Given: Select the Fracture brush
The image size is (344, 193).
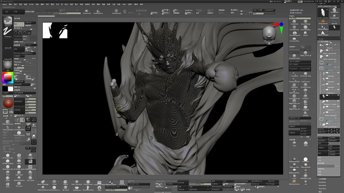Looking at the screenshot, I should point(305,97).
